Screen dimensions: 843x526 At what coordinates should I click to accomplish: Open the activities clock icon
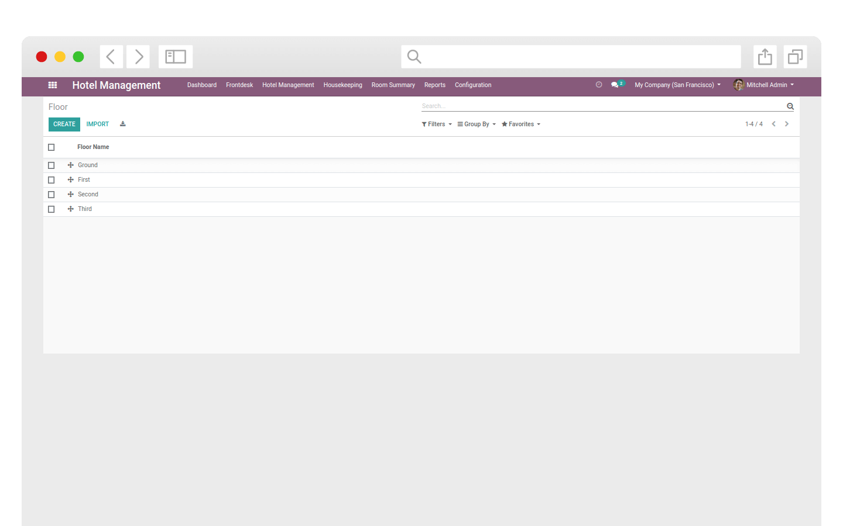pyautogui.click(x=599, y=85)
